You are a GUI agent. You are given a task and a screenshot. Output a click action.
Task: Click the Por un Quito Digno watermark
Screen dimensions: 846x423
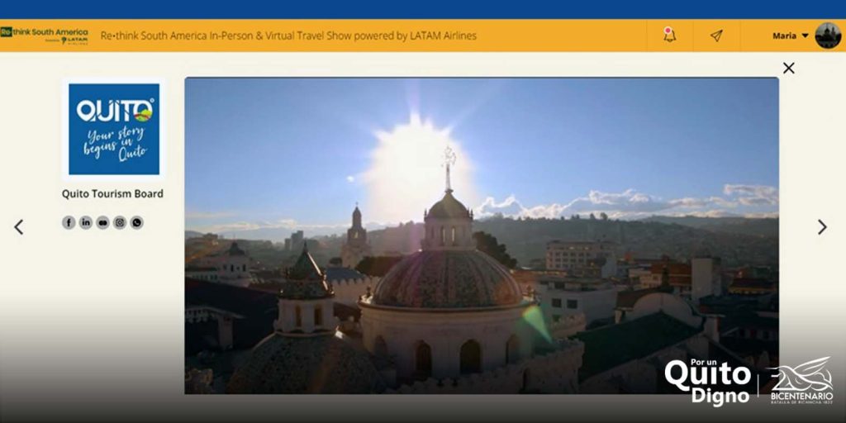click(x=708, y=382)
